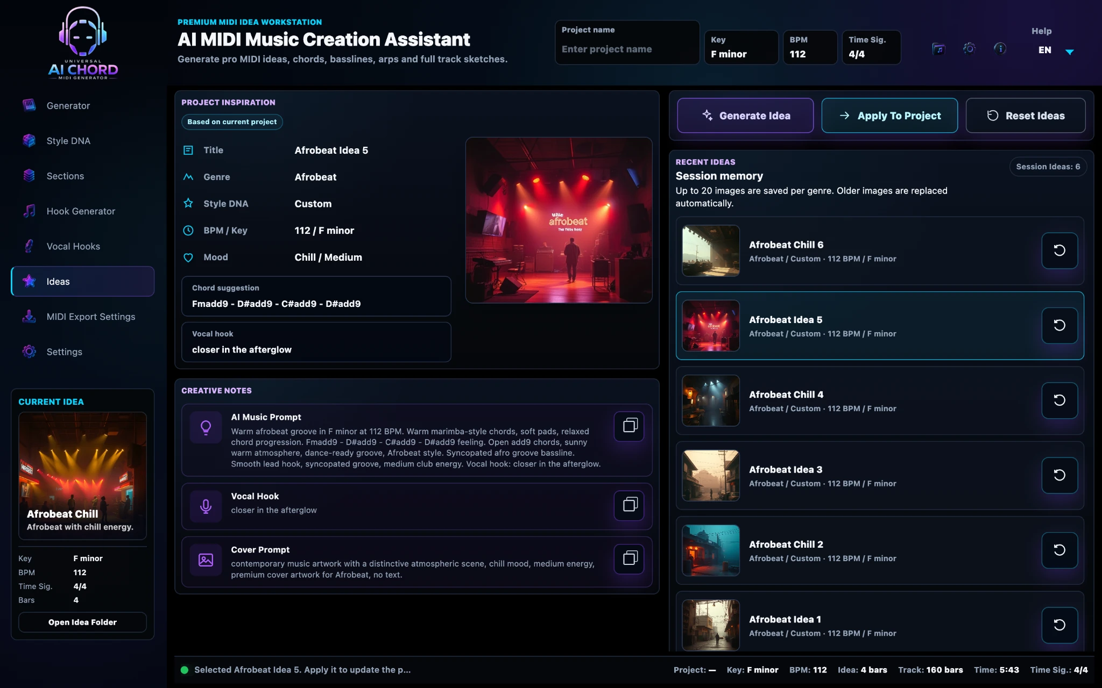Select the Afrobeat Chill 4 thumbnail
This screenshot has width=1102, height=688.
711,400
